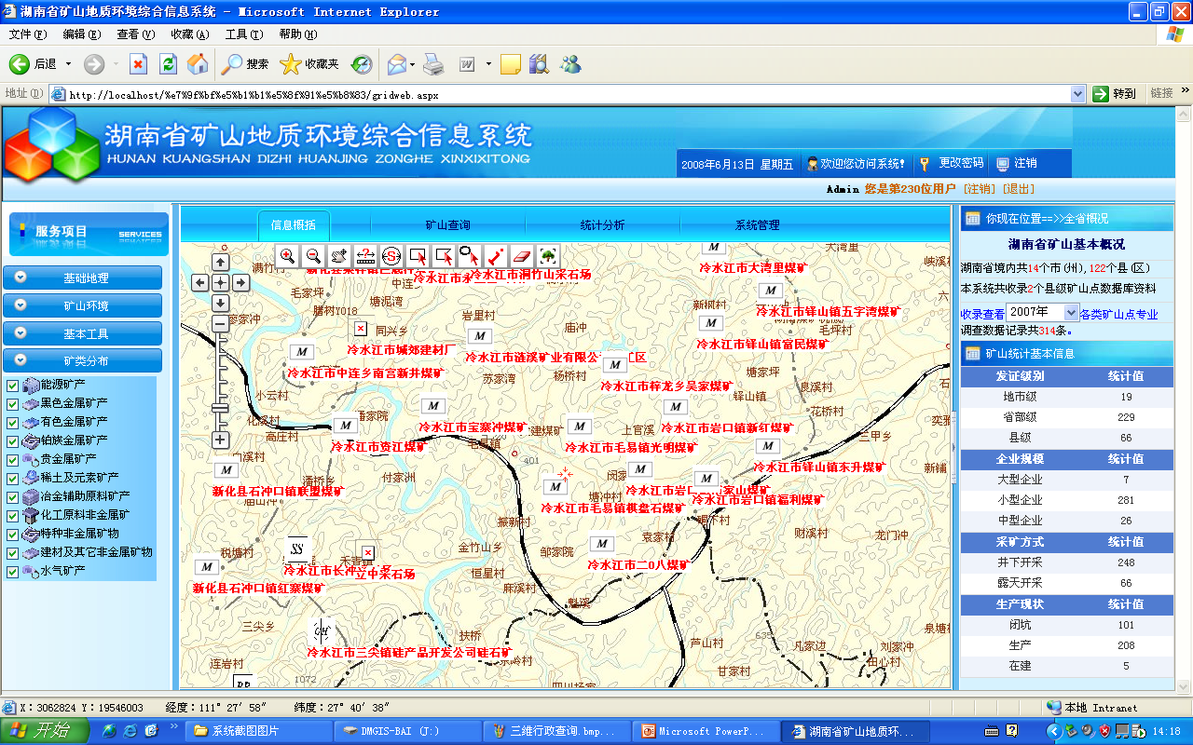Screen dimensions: 1193x745
Task: Pan the map up with arrow button
Action: click(221, 263)
